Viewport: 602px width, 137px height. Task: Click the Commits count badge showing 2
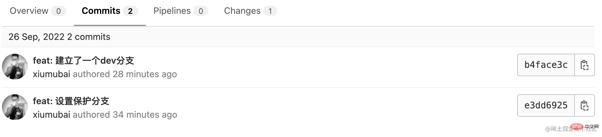pyautogui.click(x=130, y=11)
